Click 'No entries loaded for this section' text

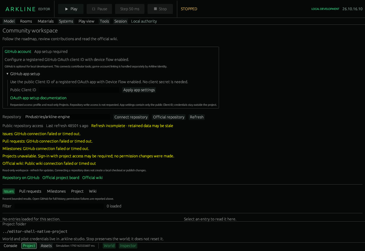pyautogui.click(x=31, y=219)
